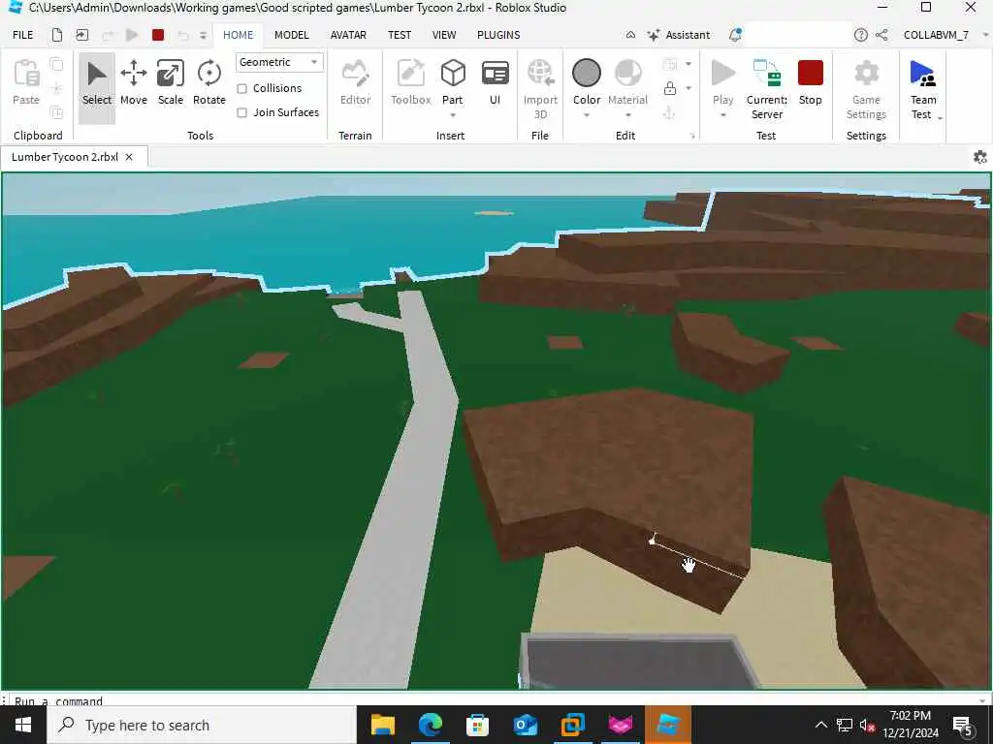Viewport: 993px width, 744px height.
Task: Switch to the PLUGINS ribbon tab
Action: [x=498, y=35]
